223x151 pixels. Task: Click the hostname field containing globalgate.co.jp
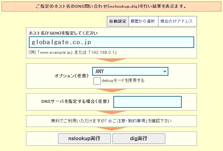pyautogui.click(x=111, y=42)
